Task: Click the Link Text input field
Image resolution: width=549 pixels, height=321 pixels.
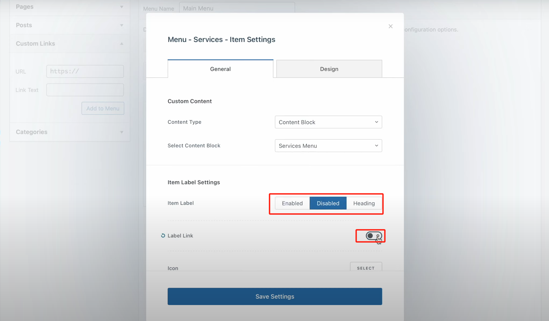Action: tap(85, 90)
